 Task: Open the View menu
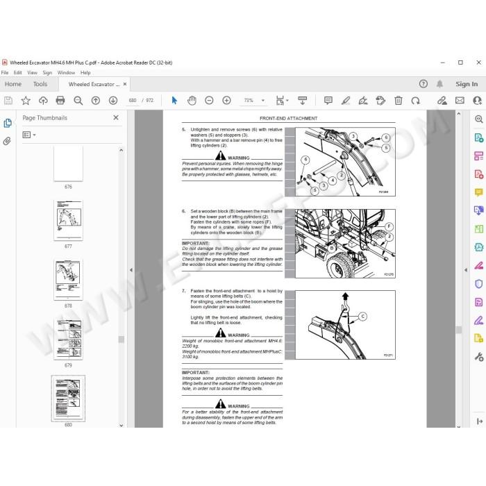32,72
